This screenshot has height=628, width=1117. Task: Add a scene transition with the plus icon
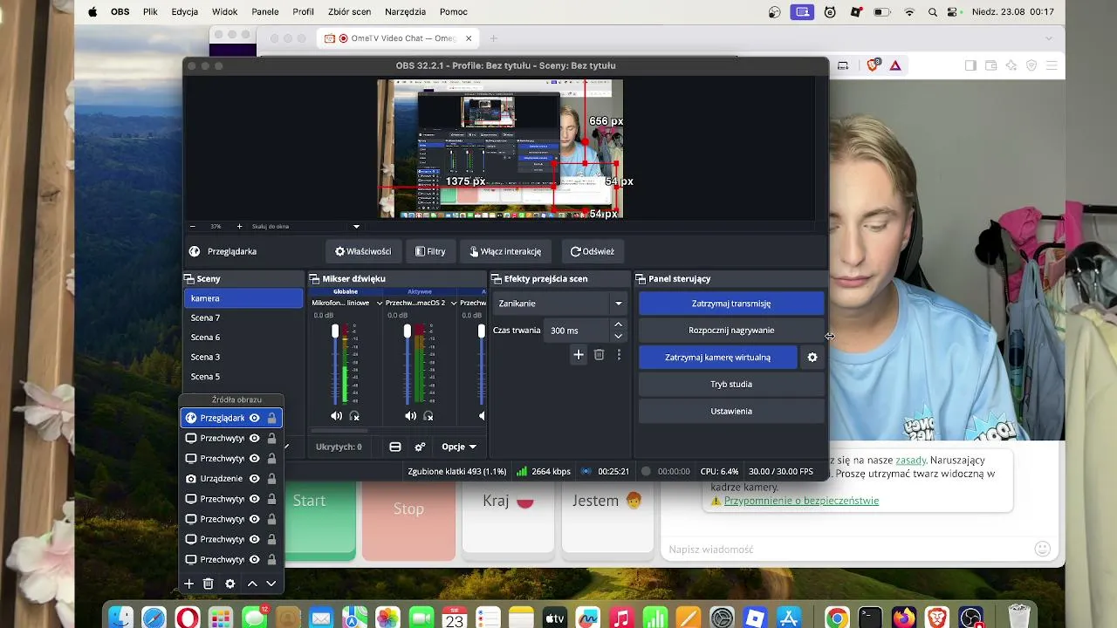pyautogui.click(x=579, y=354)
